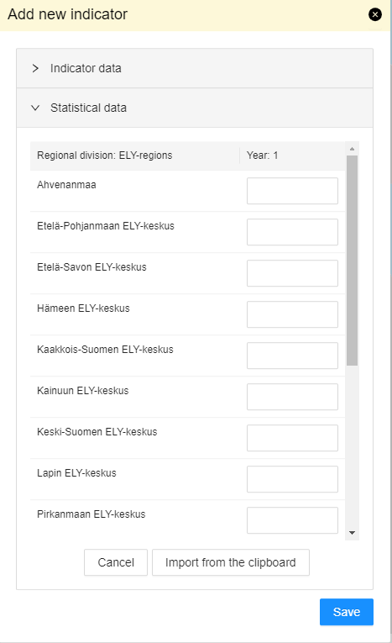Collapse the Statistical data section chevron
Image resolution: width=392 pixels, height=643 pixels.
point(35,108)
